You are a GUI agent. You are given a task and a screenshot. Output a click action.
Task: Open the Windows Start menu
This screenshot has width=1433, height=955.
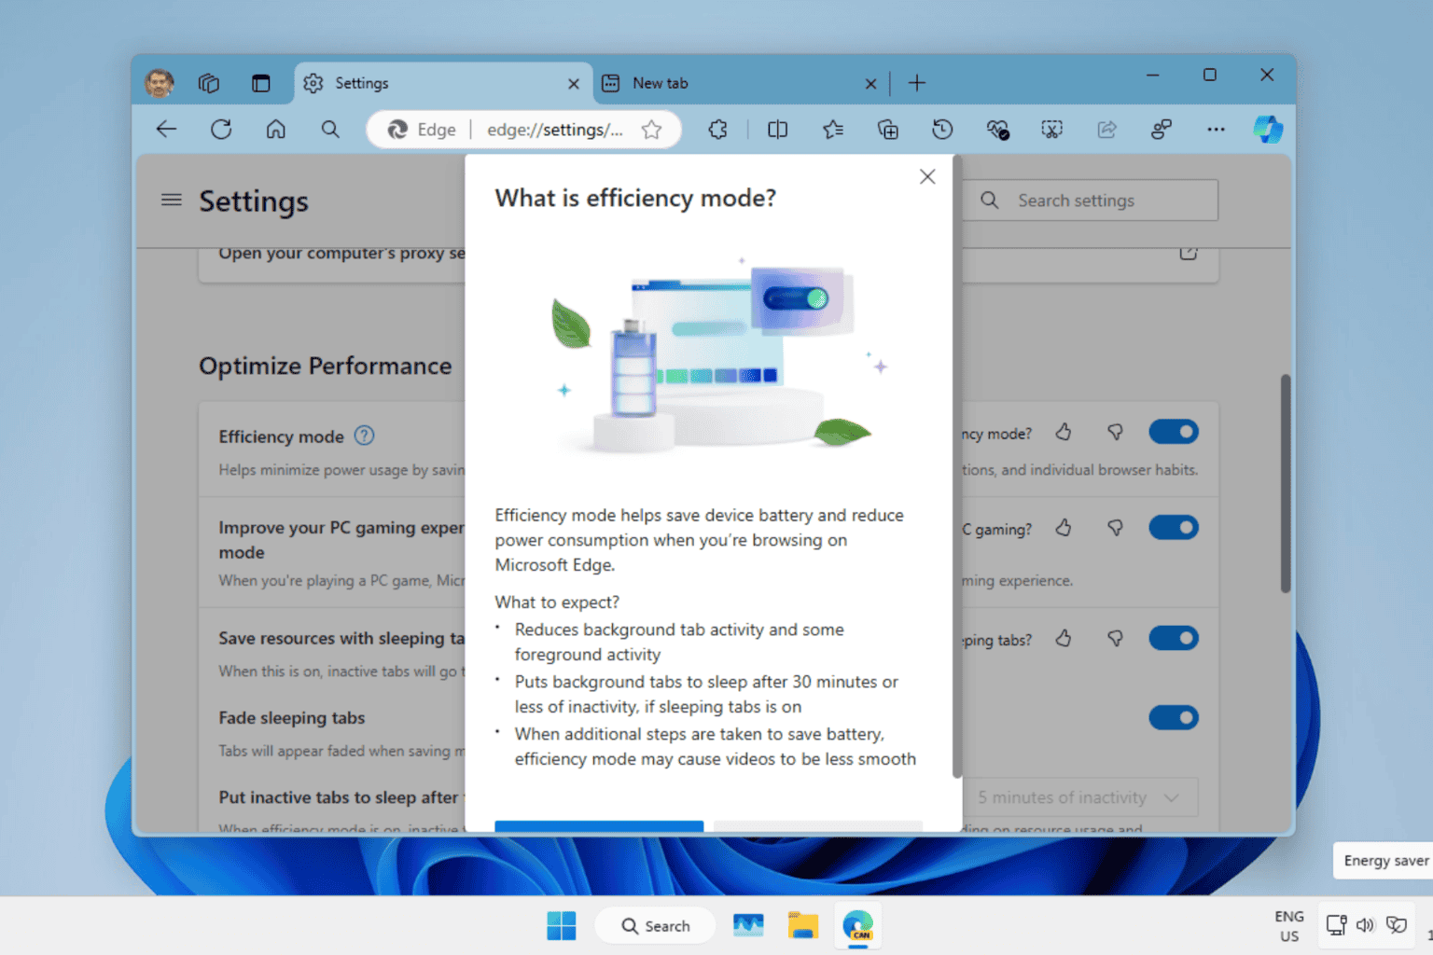click(562, 926)
